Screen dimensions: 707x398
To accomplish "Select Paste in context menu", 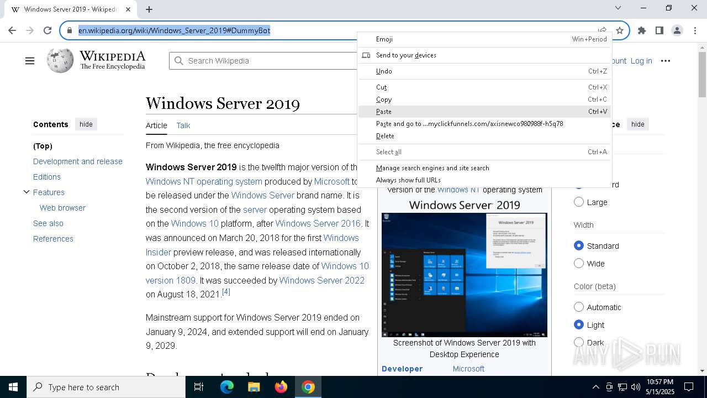I will click(x=484, y=112).
